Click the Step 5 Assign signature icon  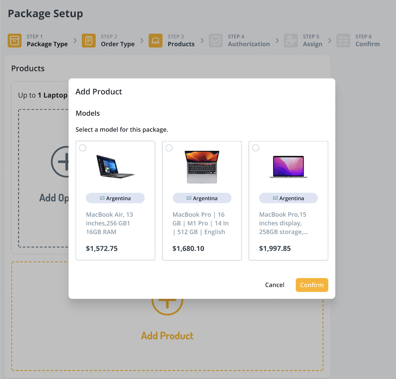(x=291, y=41)
